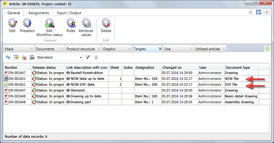Click the Preselect ribbon icon
The width and height of the screenshot is (274, 143).
point(27,25)
